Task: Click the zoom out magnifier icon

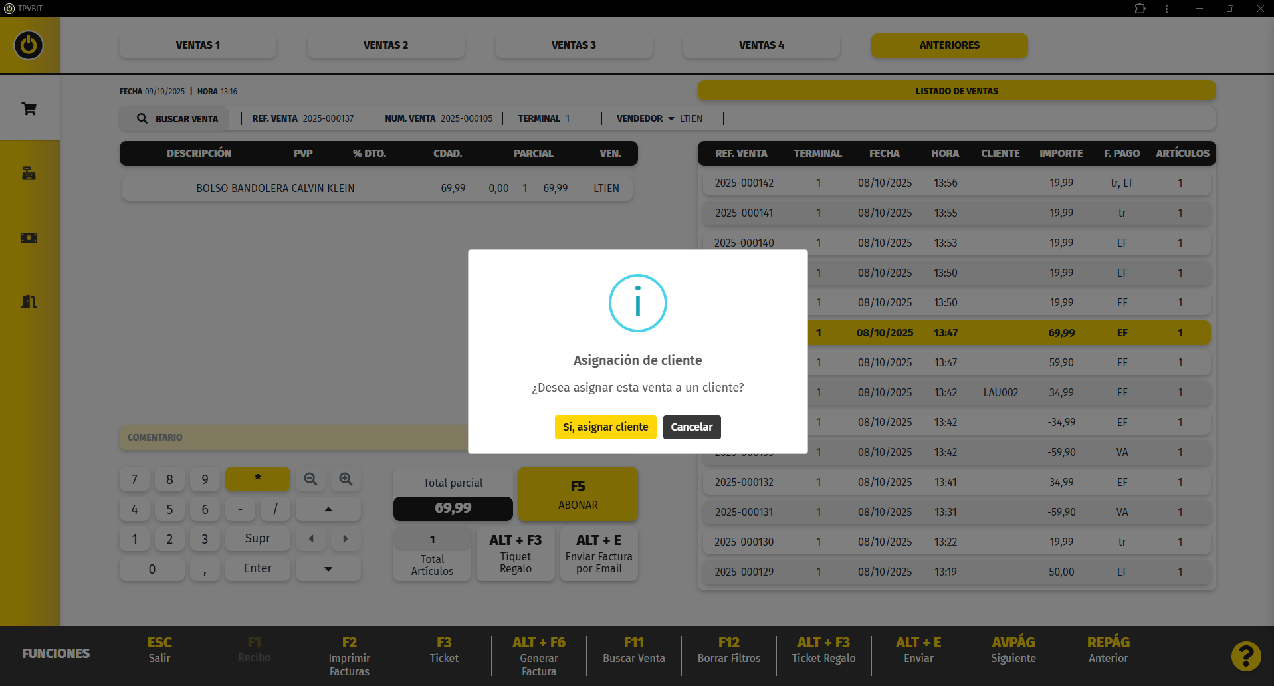Action: point(310,479)
